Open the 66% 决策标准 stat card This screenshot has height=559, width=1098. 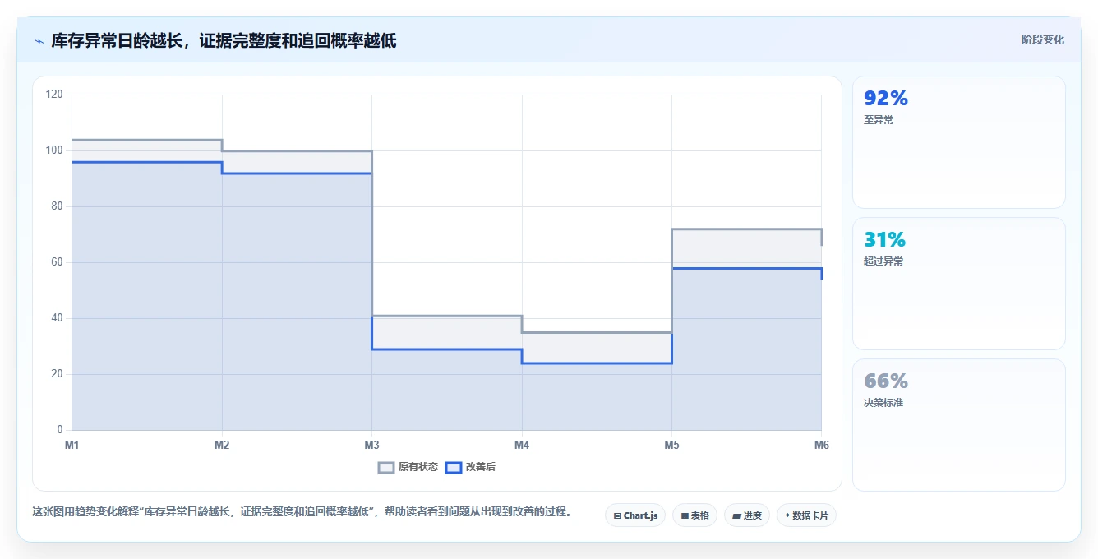pyautogui.click(x=958, y=425)
